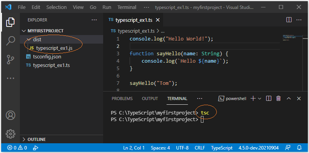The image size is (309, 153).
Task: Collapse the dist folder
Action: (29, 39)
